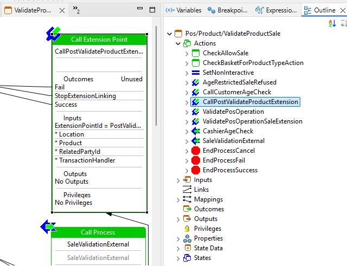347x266 pixels.
Task: Expand the CashierAgeCheck node
Action: pos(187,131)
